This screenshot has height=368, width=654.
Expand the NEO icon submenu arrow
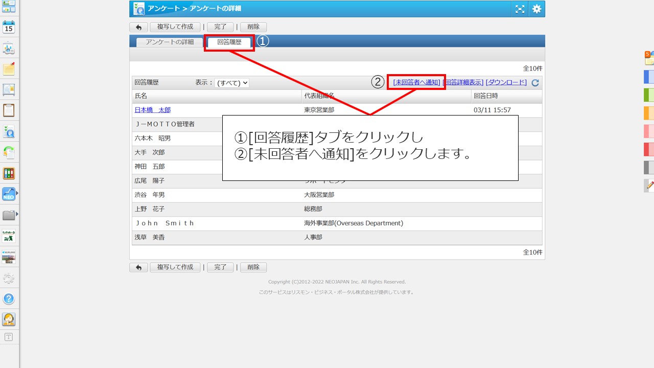17,194
